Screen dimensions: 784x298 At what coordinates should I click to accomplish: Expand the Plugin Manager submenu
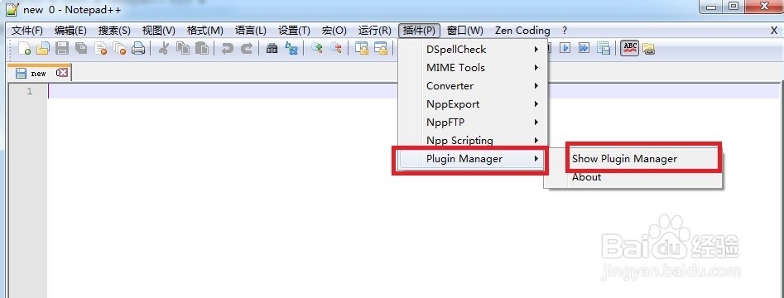473,159
